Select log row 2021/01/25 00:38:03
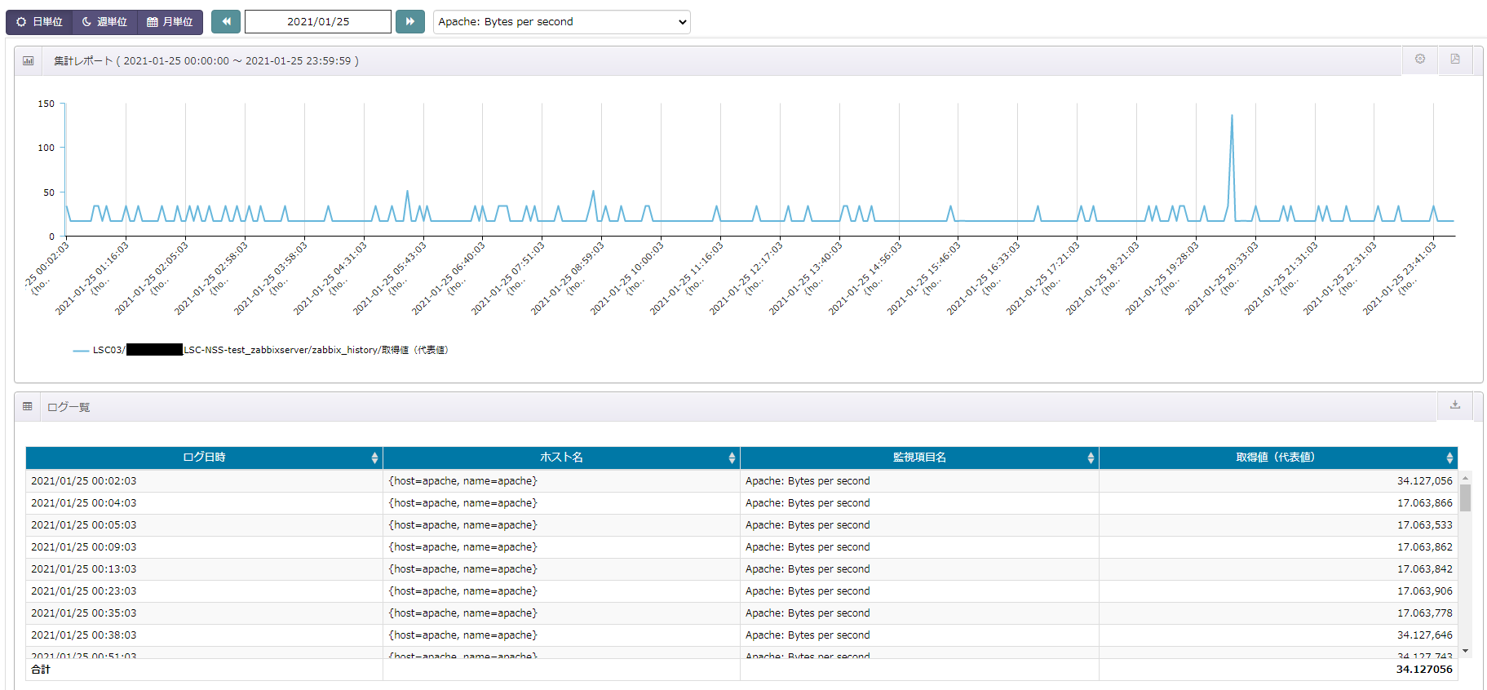The width and height of the screenshot is (1487, 690). coord(741,635)
